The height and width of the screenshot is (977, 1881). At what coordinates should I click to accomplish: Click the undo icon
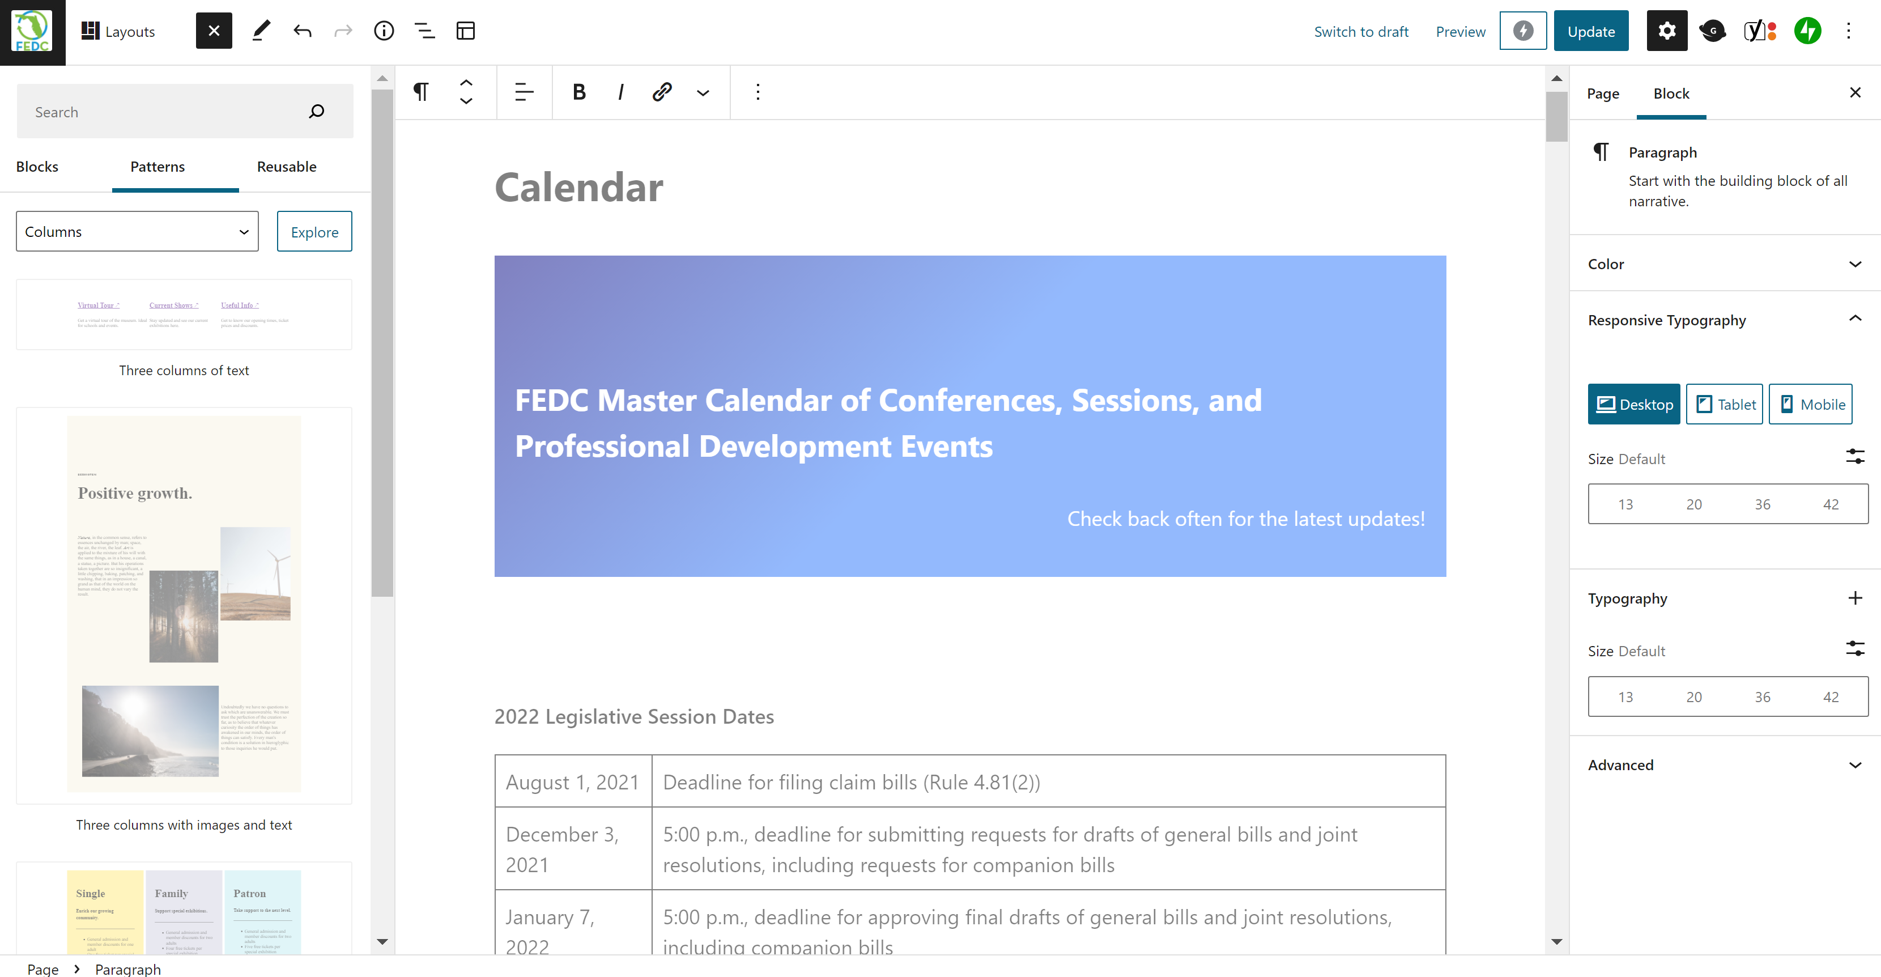pos(303,30)
